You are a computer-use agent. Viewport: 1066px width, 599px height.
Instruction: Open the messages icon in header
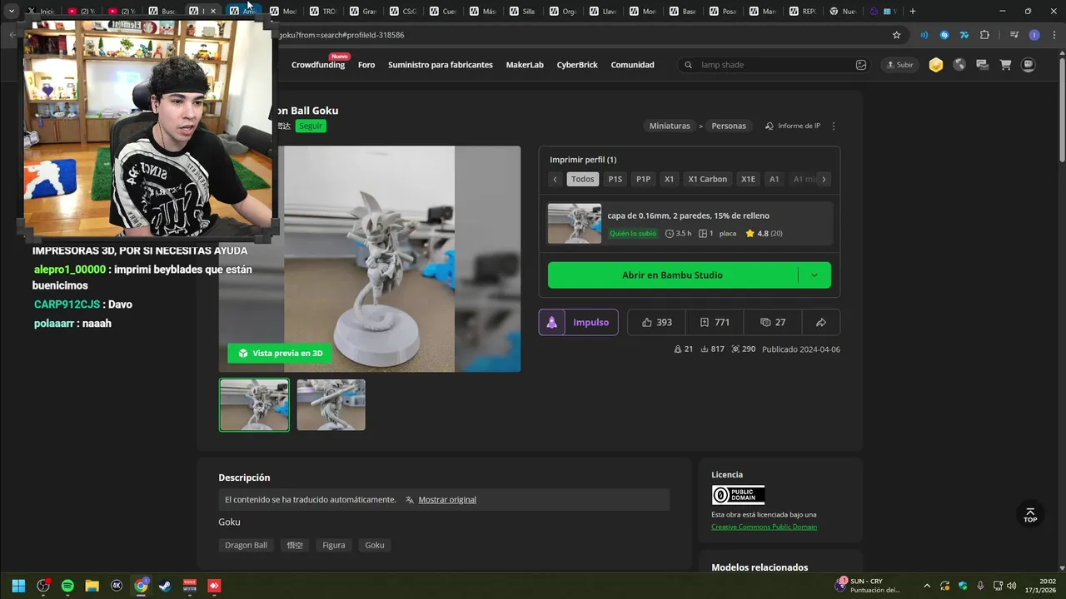coord(982,65)
